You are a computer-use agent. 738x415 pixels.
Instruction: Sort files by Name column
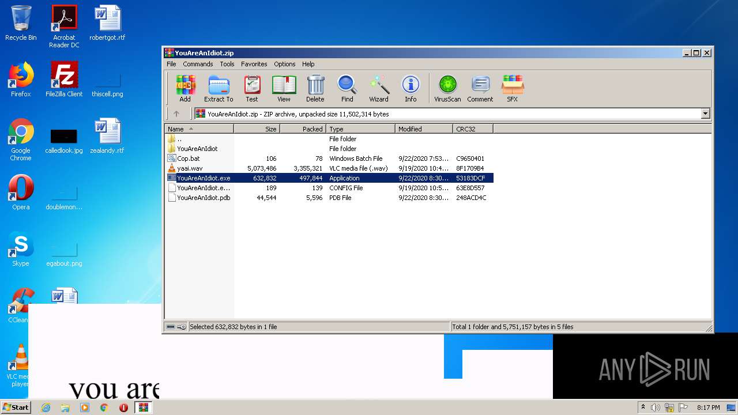pyautogui.click(x=199, y=129)
